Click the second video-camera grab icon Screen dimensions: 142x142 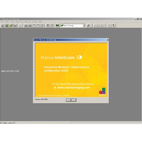coord(38,25)
